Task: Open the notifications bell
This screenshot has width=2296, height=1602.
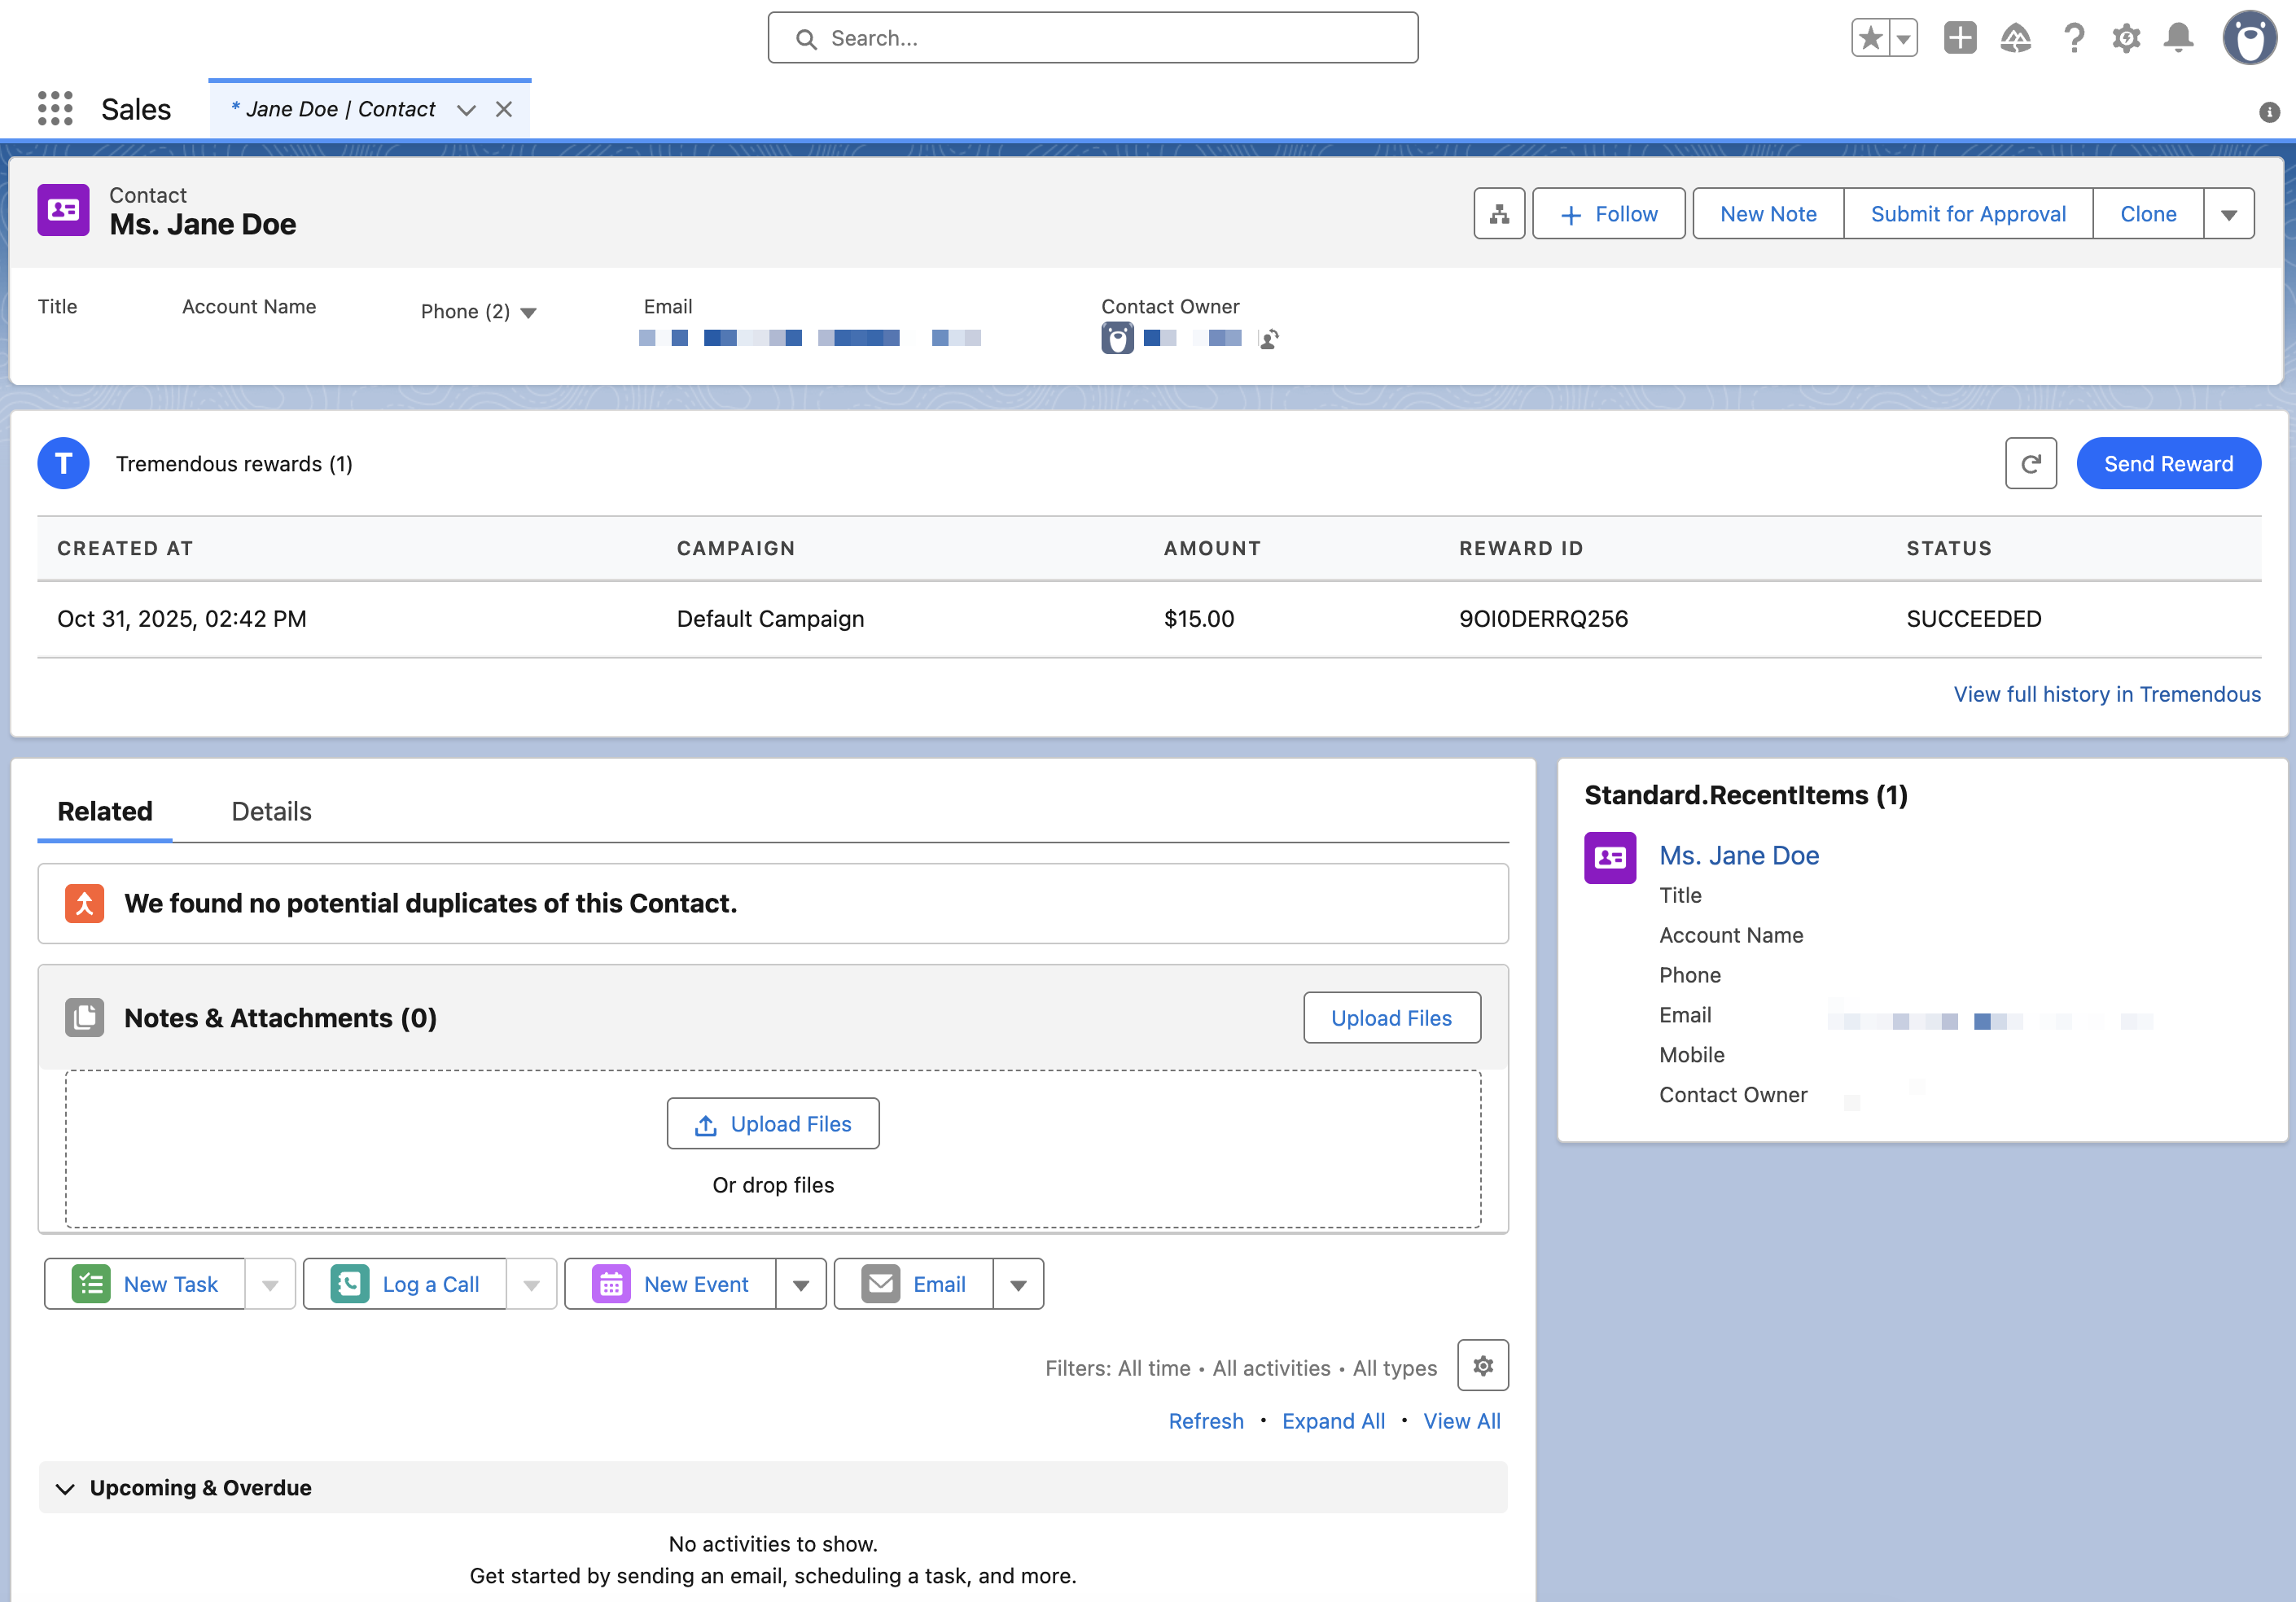Action: click(2178, 38)
